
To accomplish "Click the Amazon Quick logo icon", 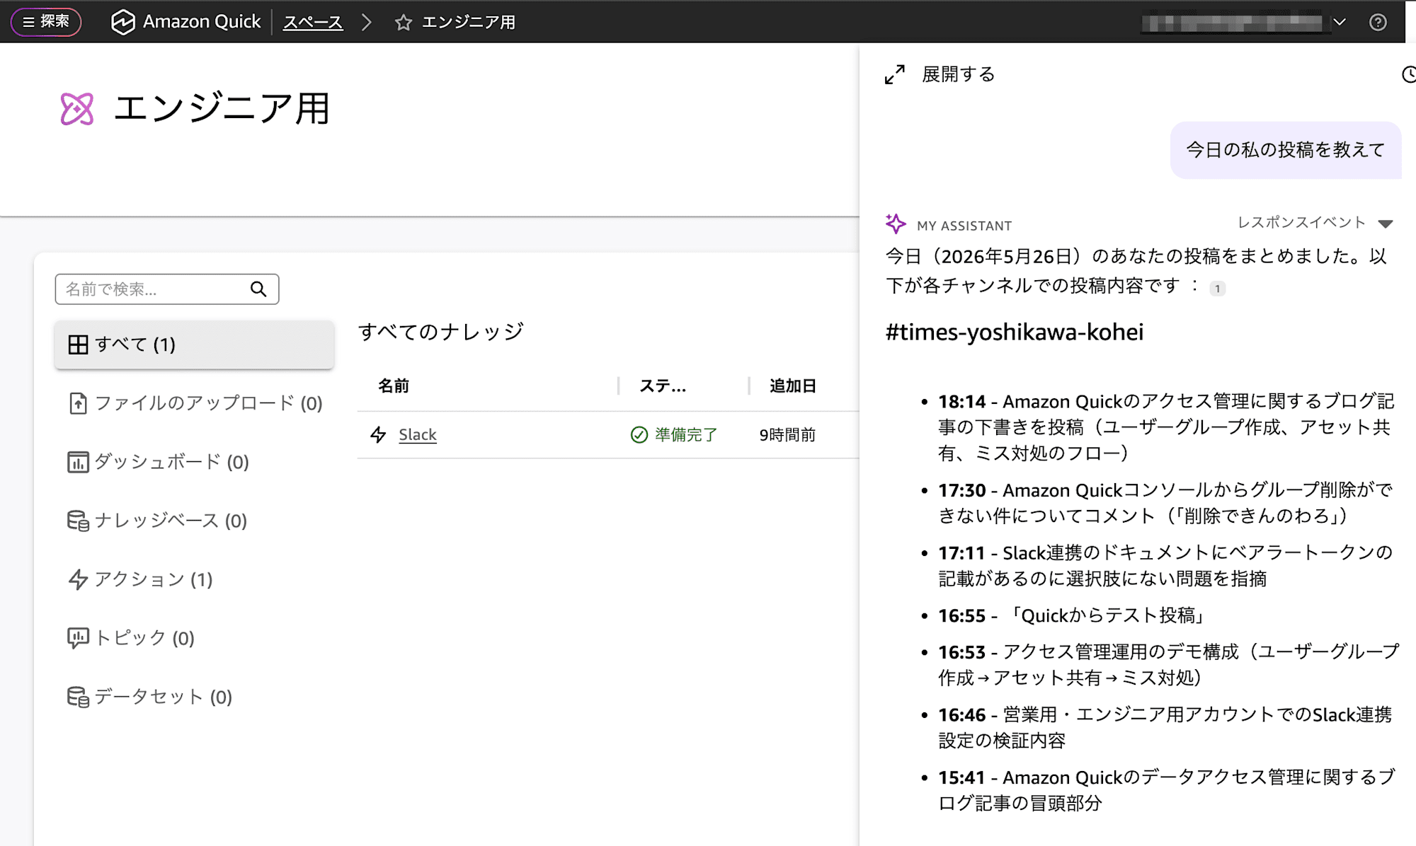I will [123, 22].
